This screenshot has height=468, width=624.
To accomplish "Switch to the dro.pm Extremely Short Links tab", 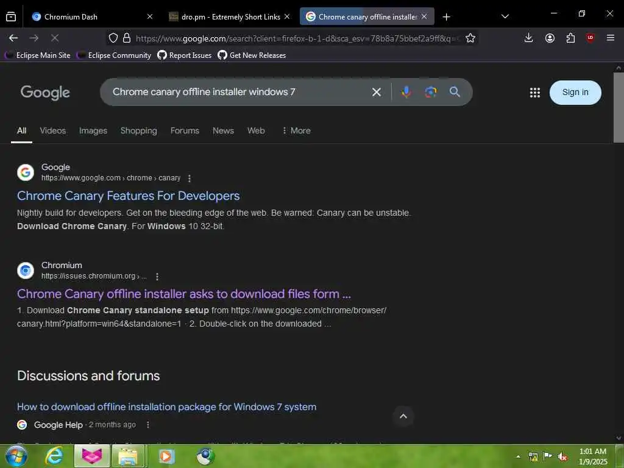I will [x=230, y=16].
